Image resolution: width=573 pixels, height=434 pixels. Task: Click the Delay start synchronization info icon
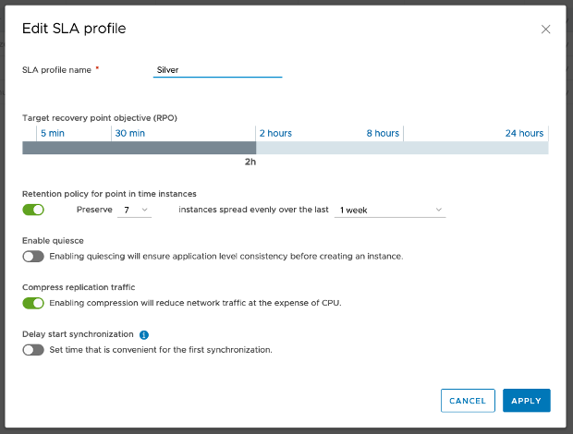144,334
